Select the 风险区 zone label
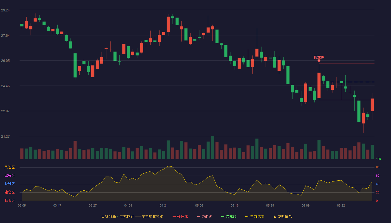The height and width of the screenshot is (223, 391). point(9,167)
